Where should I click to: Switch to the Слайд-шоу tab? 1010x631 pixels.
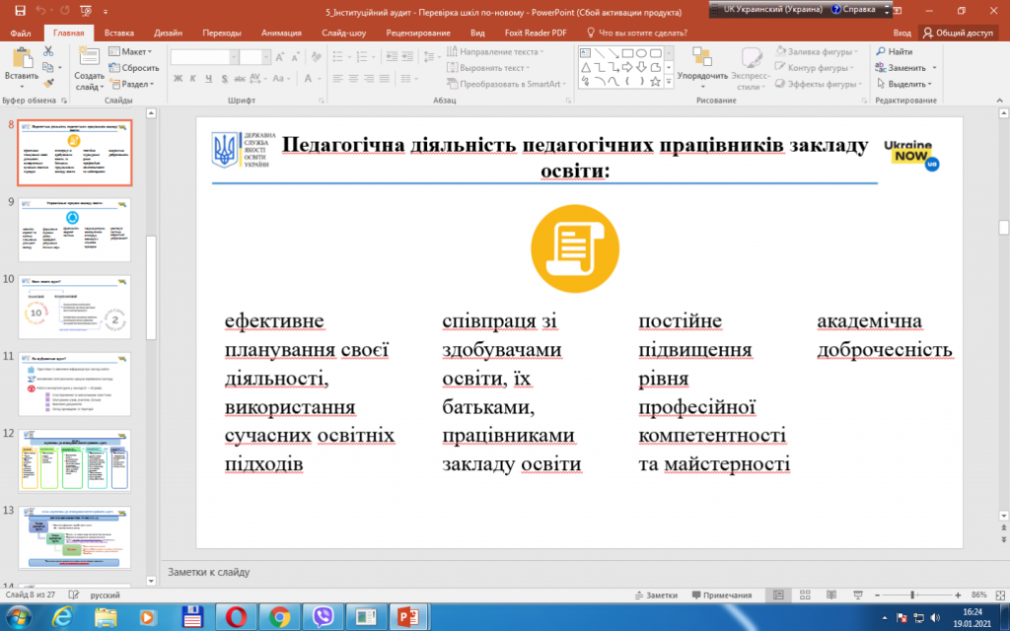pyautogui.click(x=344, y=33)
